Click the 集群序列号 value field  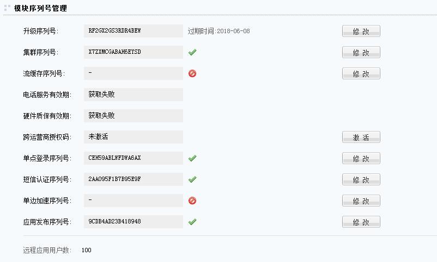click(x=133, y=52)
